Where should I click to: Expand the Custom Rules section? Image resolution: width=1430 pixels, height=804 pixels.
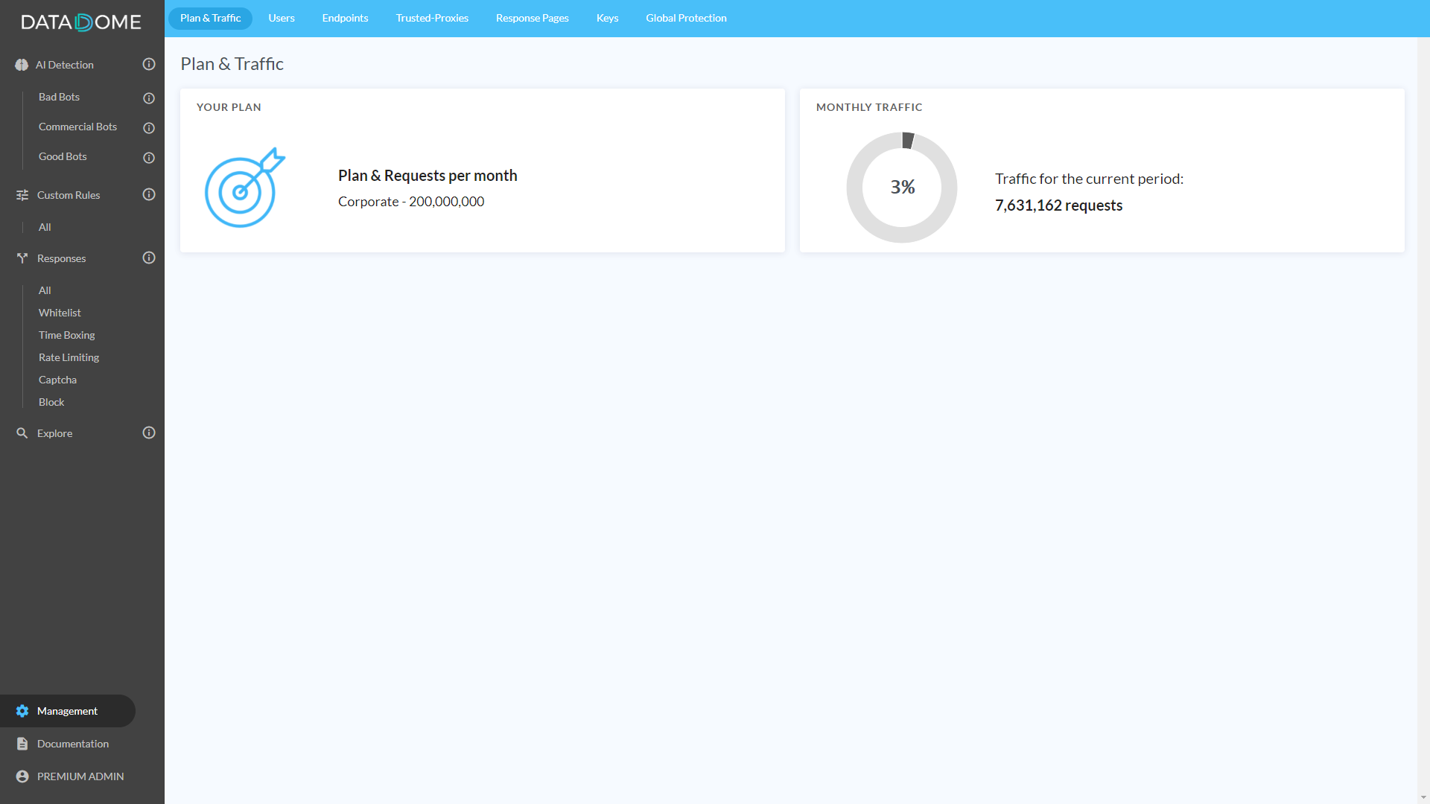pos(69,195)
